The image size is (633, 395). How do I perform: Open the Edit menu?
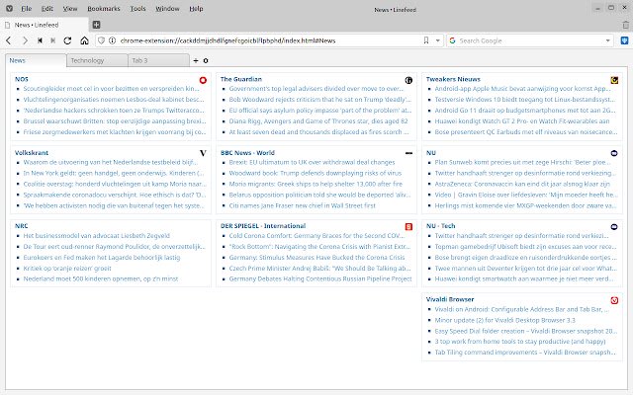coord(47,9)
